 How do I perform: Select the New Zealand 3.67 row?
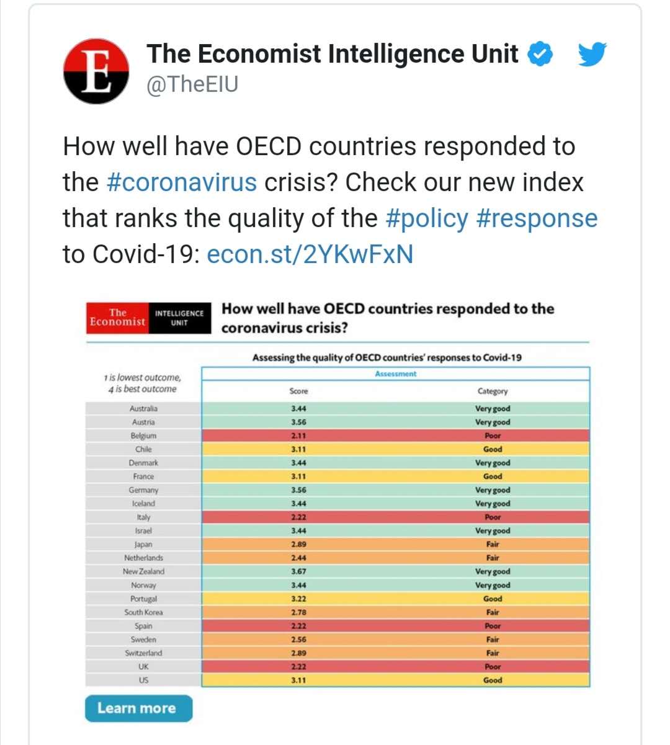[x=395, y=571]
